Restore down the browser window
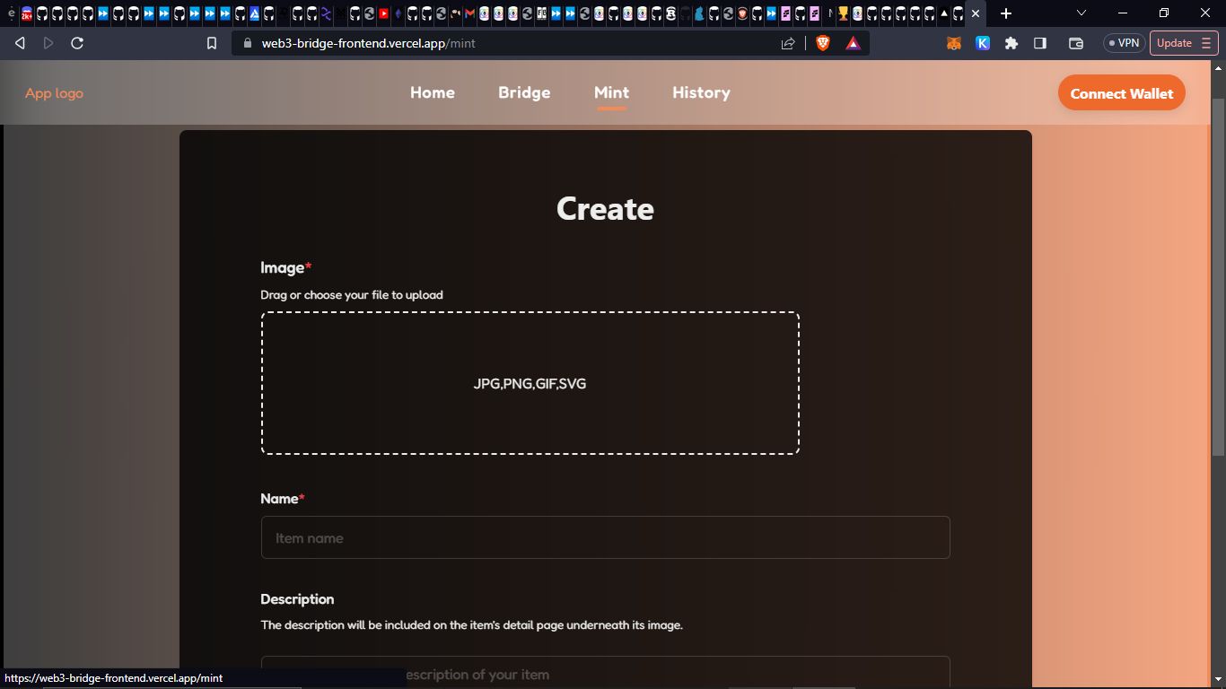The image size is (1226, 689). click(1164, 13)
